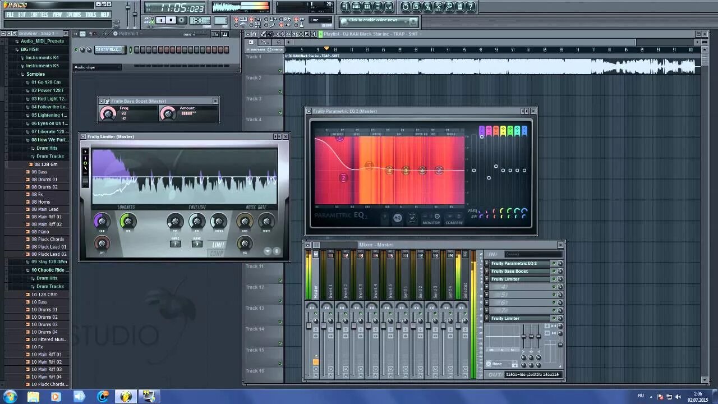Click the help question mark toolbar icon
The width and height of the screenshot is (718, 404).
[471, 7]
